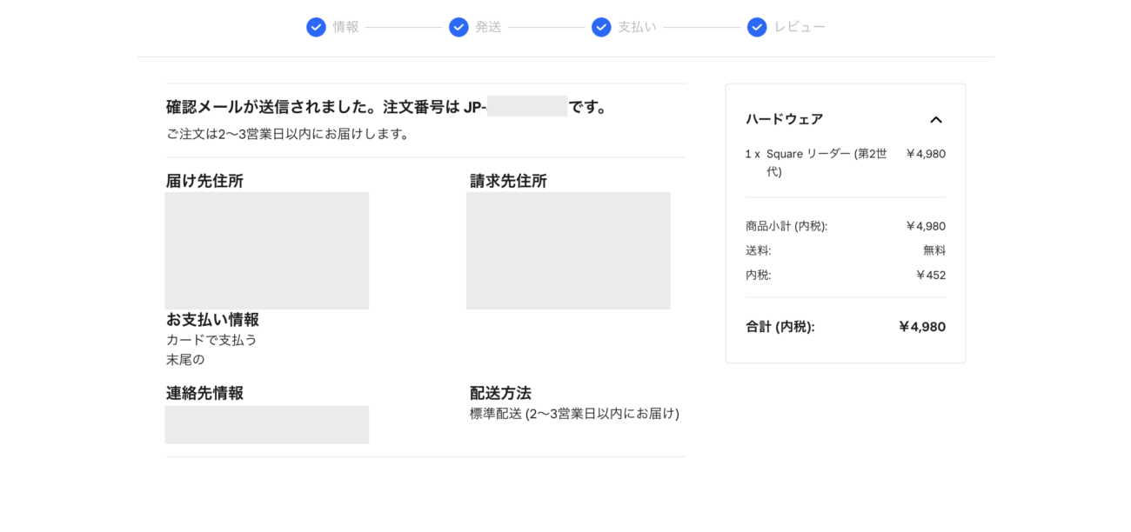The width and height of the screenshot is (1131, 532).
Task: Collapse the ハードウェア order summary chevron
Action: point(936,120)
